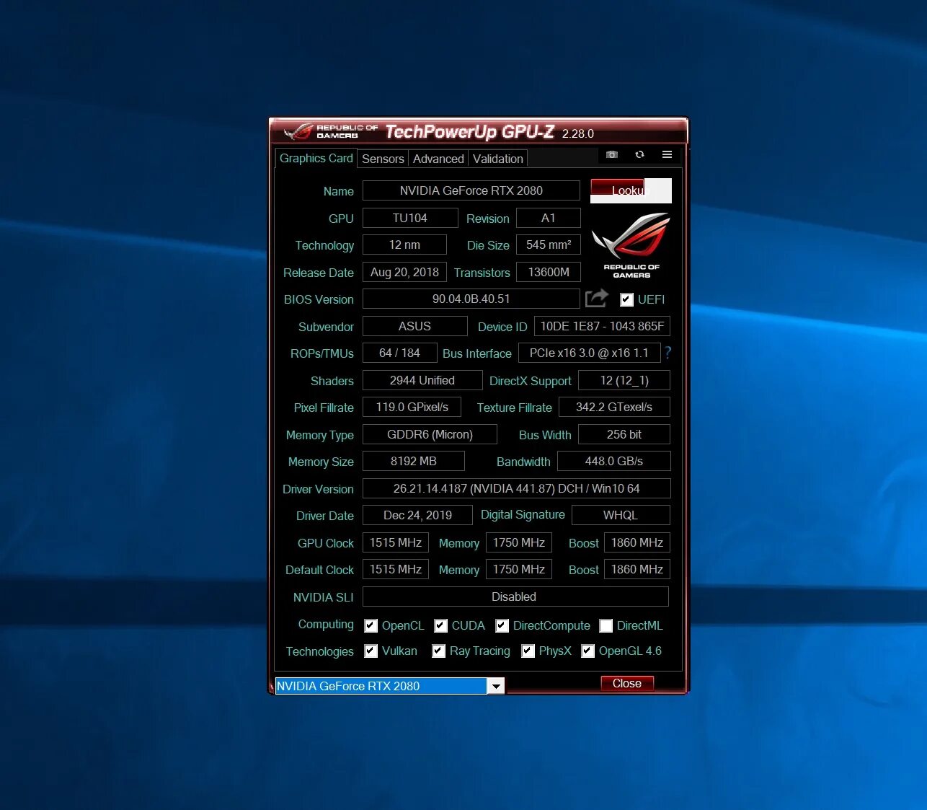Click the refresh icon in the GPU-Z toolbar
Image resolution: width=927 pixels, height=810 pixels.
[639, 154]
